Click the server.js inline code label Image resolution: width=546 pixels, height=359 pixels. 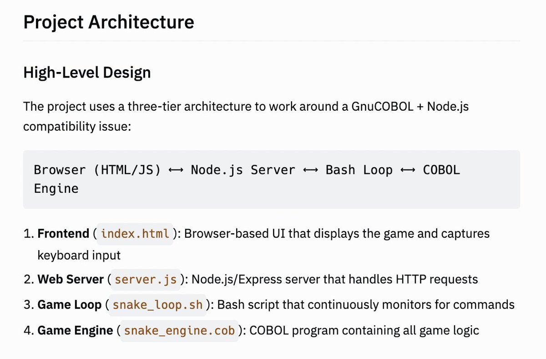click(x=146, y=279)
